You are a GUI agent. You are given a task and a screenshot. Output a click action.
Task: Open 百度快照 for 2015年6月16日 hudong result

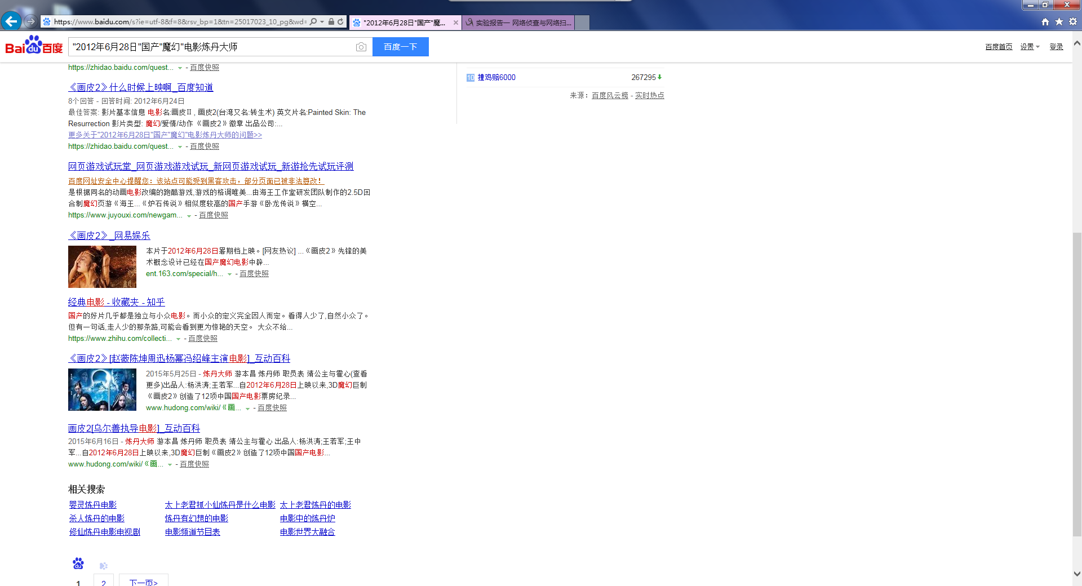pos(194,464)
